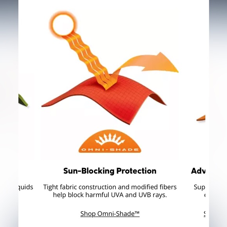The height and width of the screenshot is (227, 227).
Task: Click the sunburst arrows inside Omni-Shade badge
Action: point(110,139)
